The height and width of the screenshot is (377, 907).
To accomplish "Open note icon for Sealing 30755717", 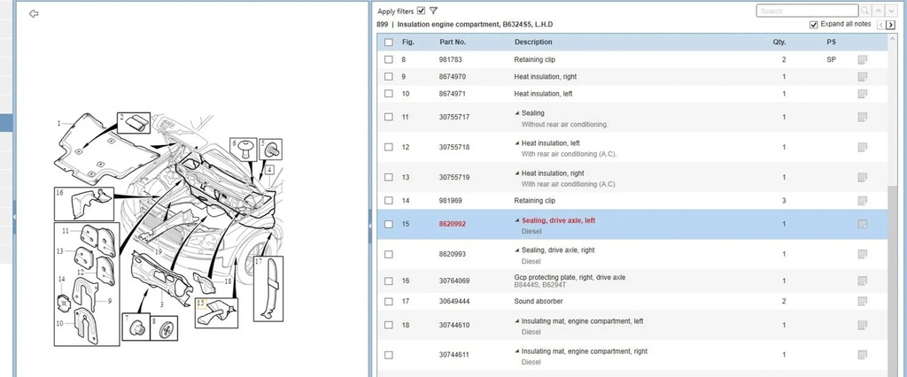I will click(863, 118).
